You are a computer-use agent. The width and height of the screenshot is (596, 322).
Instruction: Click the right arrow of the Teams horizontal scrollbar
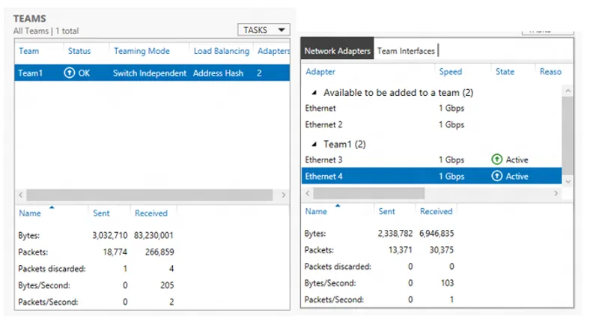click(x=284, y=195)
